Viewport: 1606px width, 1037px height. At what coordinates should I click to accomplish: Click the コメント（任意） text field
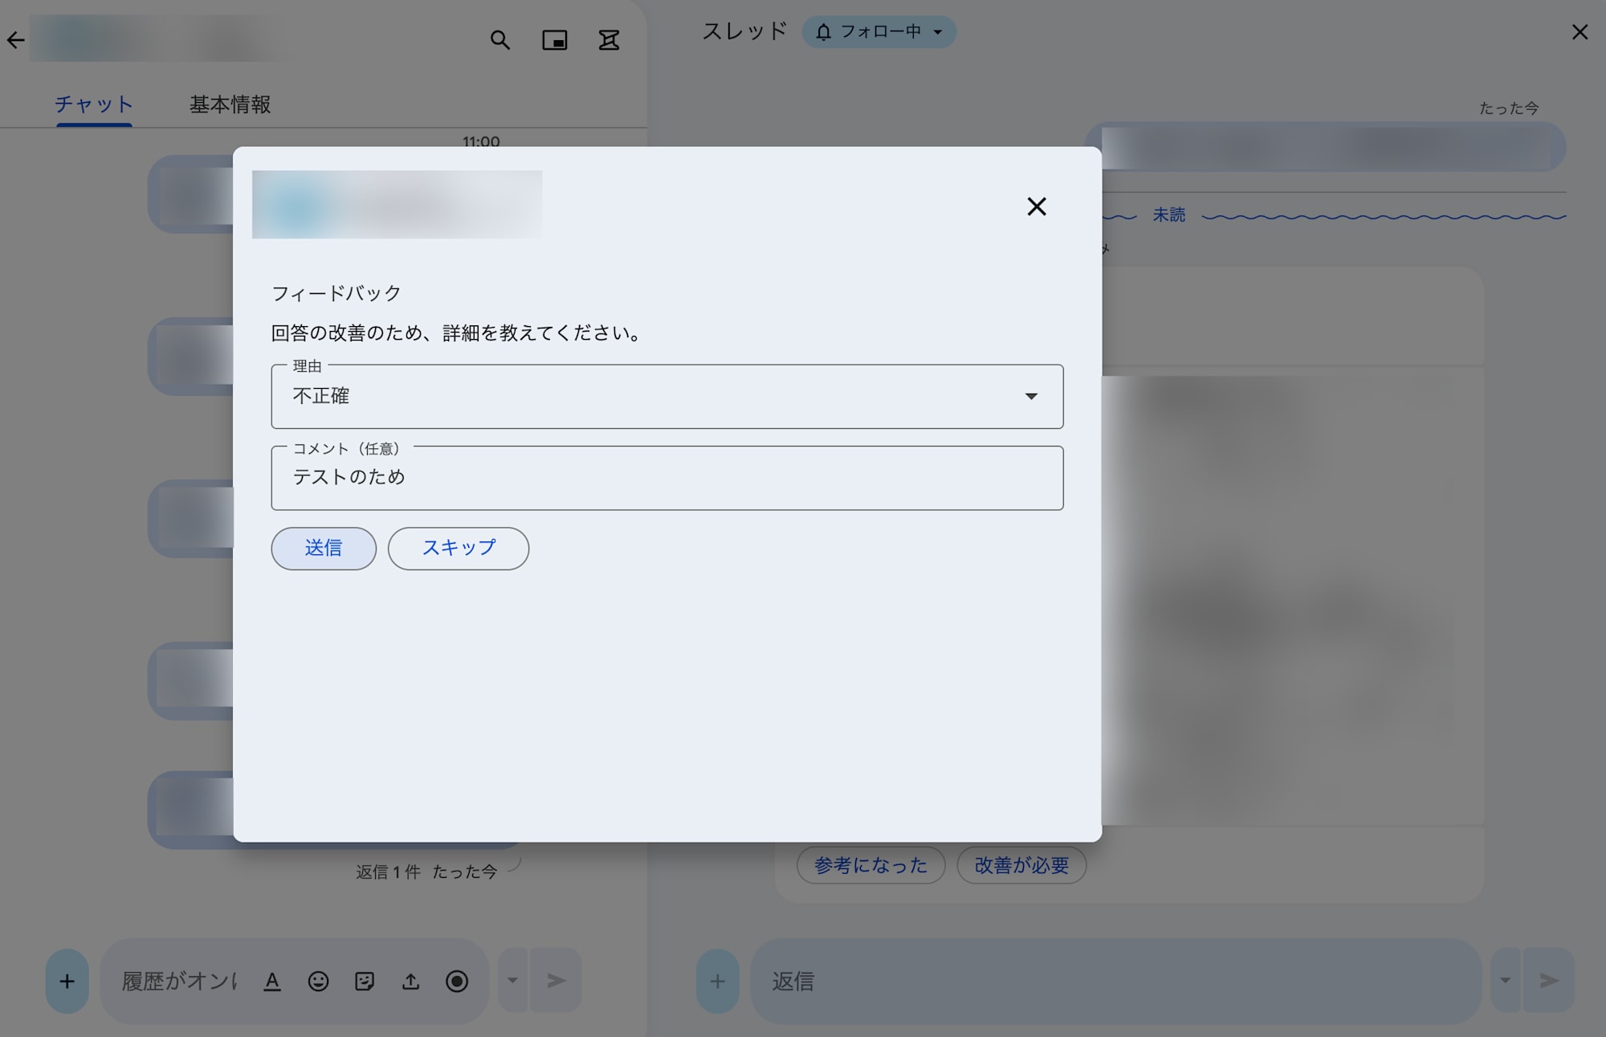coord(667,478)
